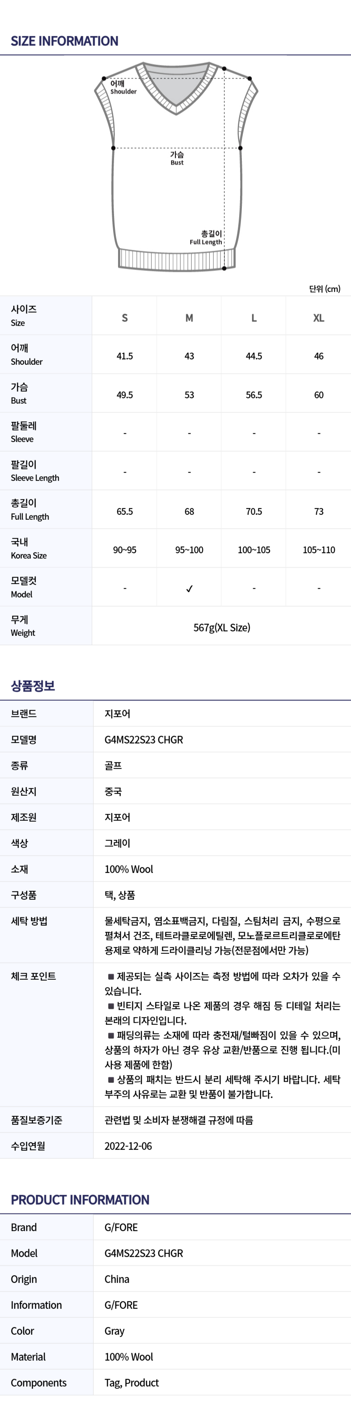This screenshot has width=351, height=1425.
Task: Click the 단위 (cm) unit label
Action: pyautogui.click(x=325, y=289)
